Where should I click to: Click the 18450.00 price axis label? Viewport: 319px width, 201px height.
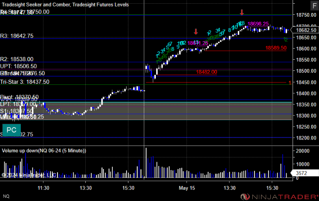[x=306, y=82]
